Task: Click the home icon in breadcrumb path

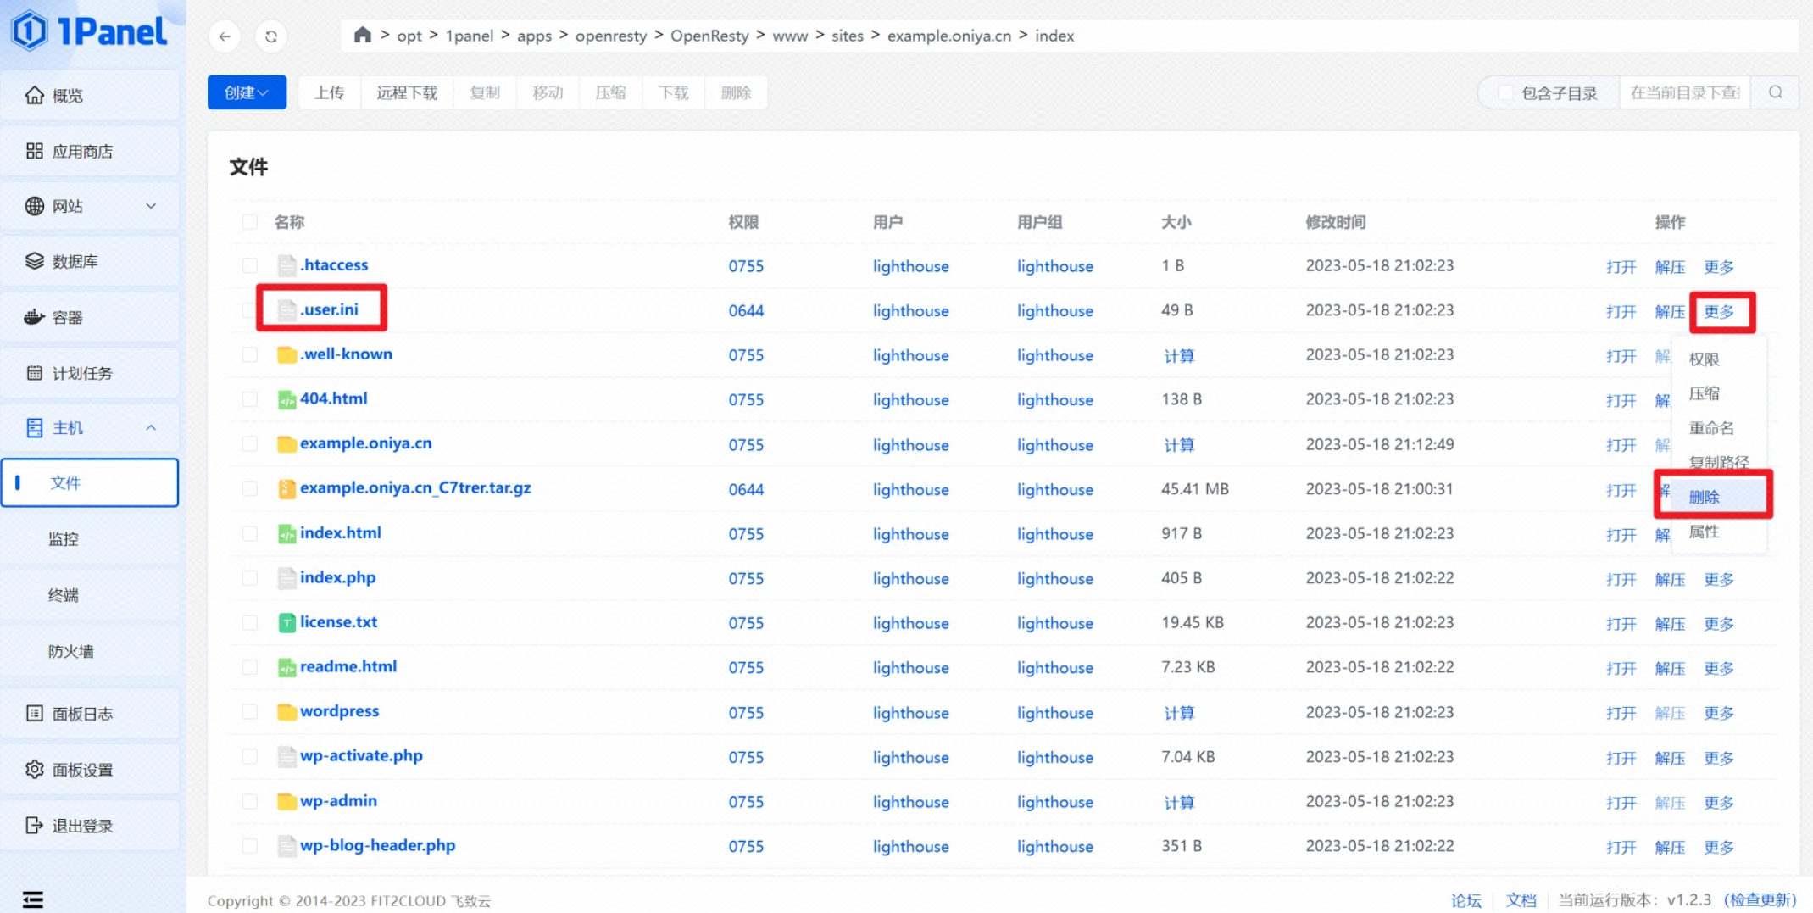Action: 362,35
